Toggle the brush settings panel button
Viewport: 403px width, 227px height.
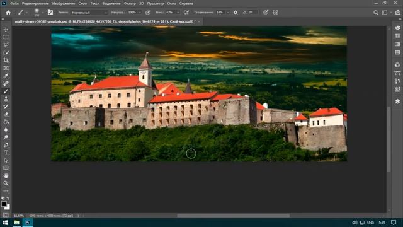pos(50,13)
